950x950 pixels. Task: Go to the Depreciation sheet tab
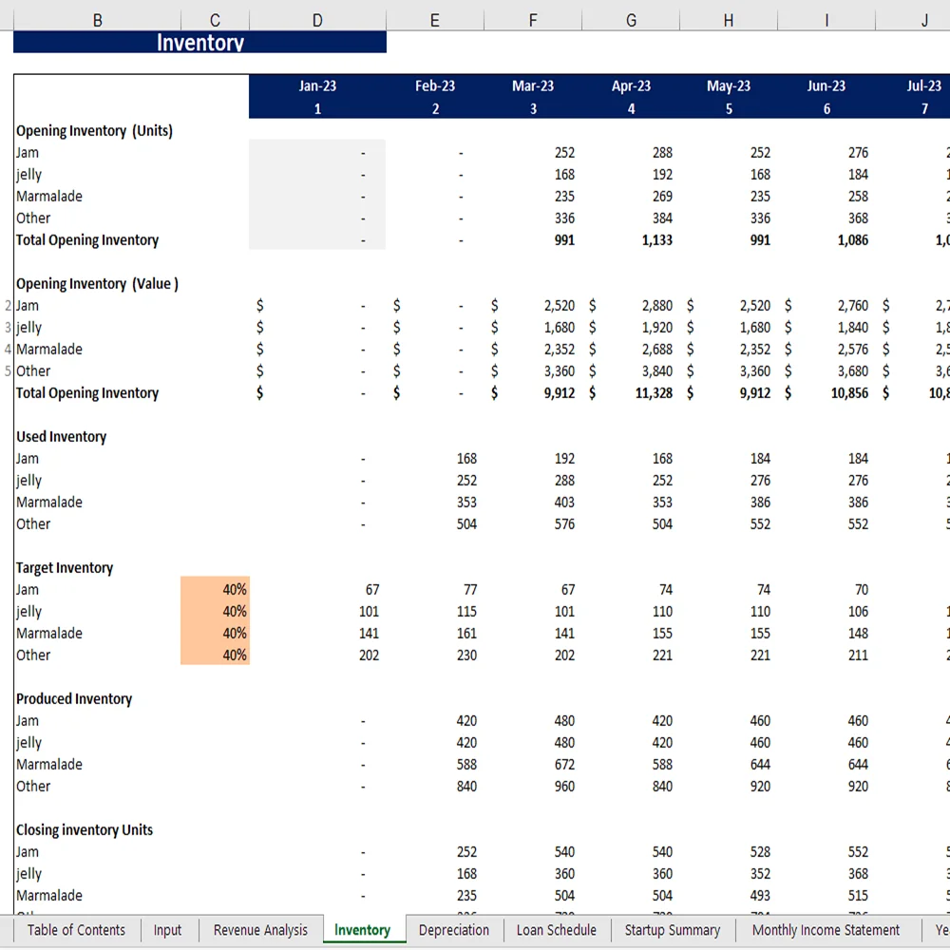coord(454,930)
